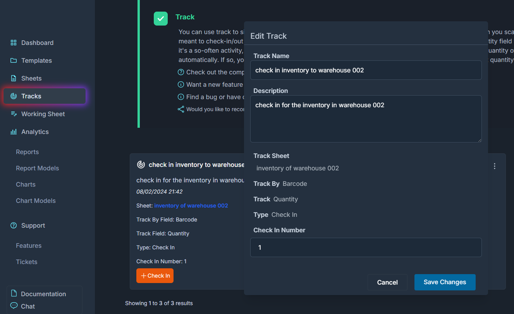Click the 'Would you like to recom' link
The image size is (514, 314).
(x=215, y=109)
